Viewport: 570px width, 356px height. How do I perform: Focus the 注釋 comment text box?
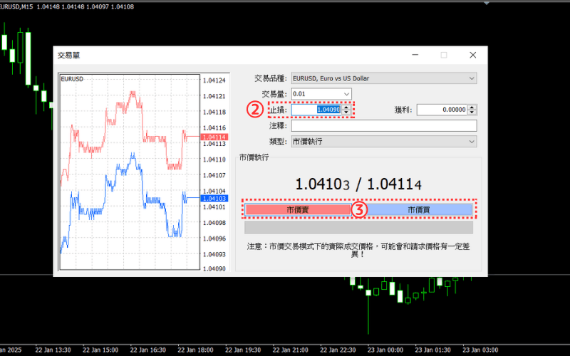pyautogui.click(x=383, y=125)
